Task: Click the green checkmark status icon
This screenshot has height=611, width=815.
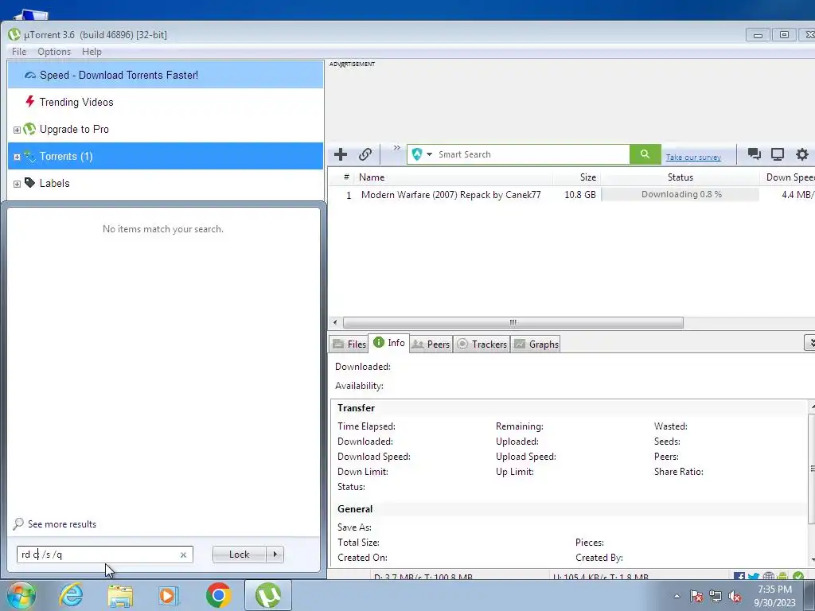Action: (x=798, y=576)
